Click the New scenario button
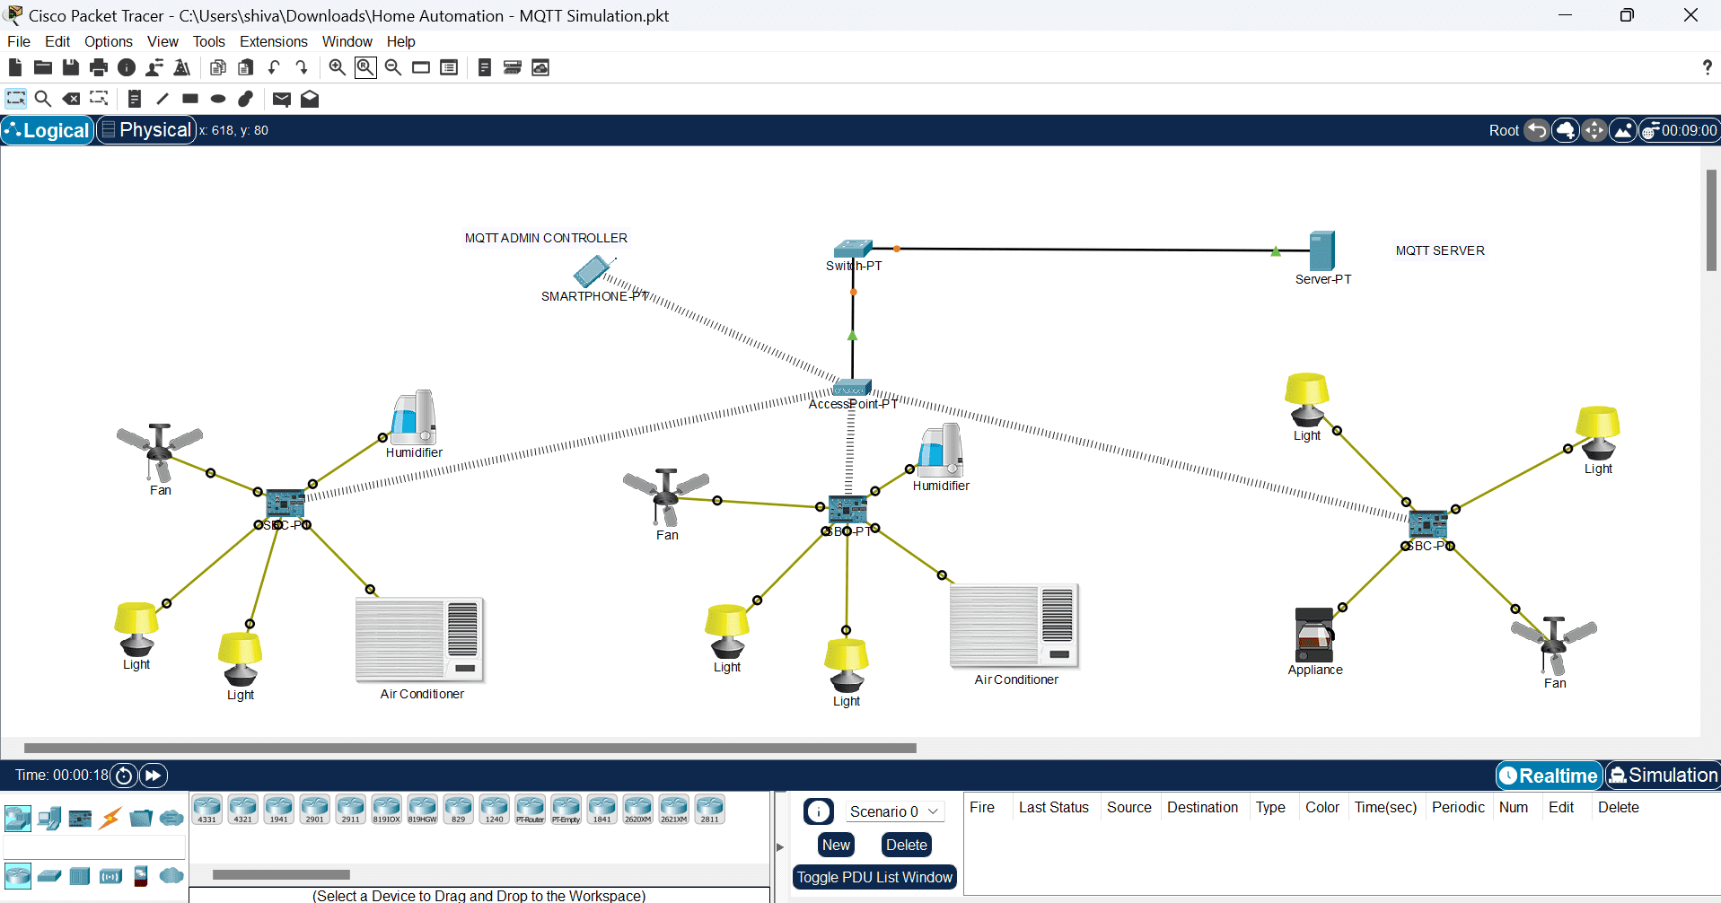This screenshot has width=1721, height=903. coord(836,845)
